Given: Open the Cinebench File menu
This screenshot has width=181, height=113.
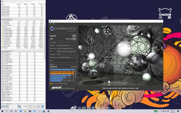Looking at the screenshot, I should tap(50, 24).
